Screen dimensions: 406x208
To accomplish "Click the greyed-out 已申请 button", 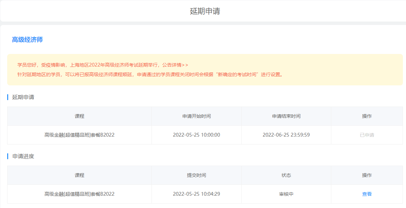I will coord(367,135).
